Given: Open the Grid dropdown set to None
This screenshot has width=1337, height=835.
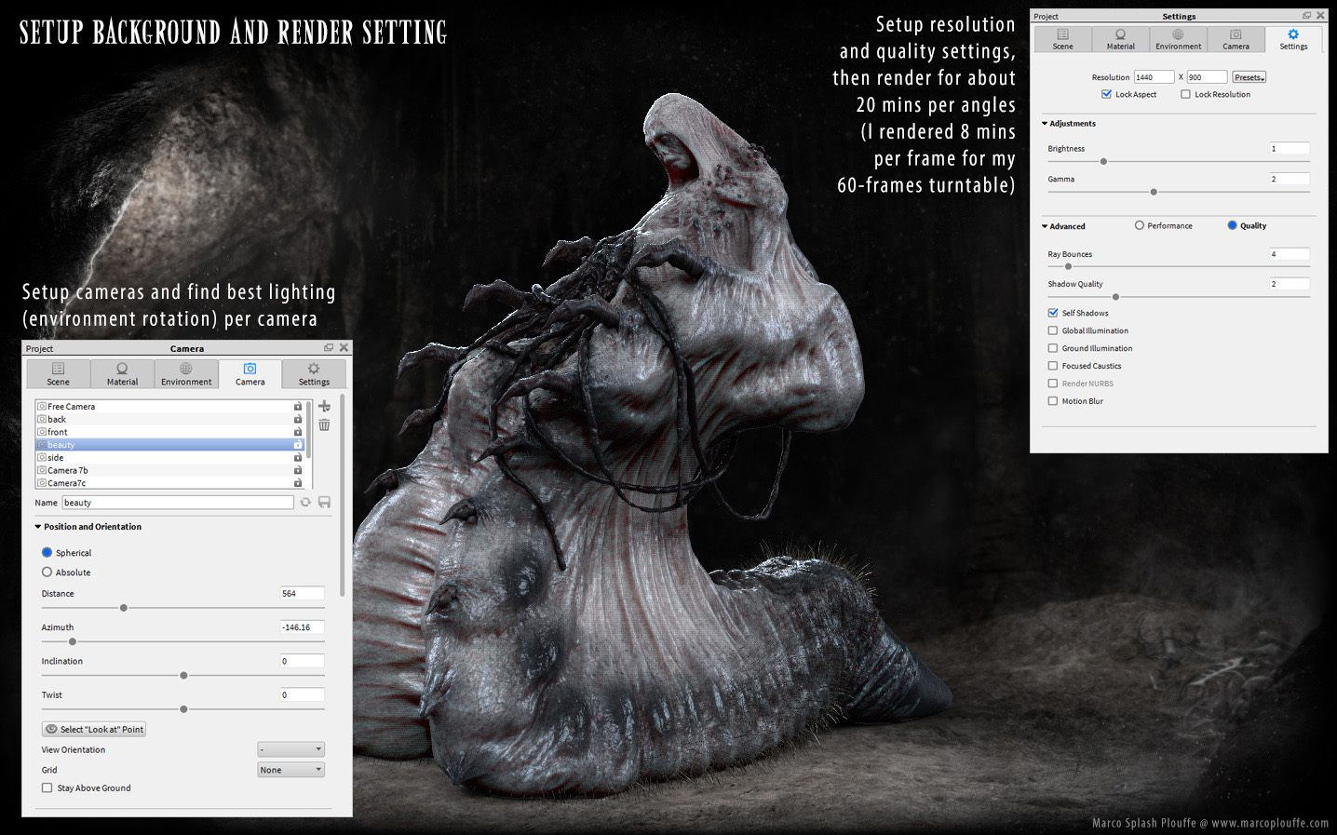Looking at the screenshot, I should click(x=290, y=770).
